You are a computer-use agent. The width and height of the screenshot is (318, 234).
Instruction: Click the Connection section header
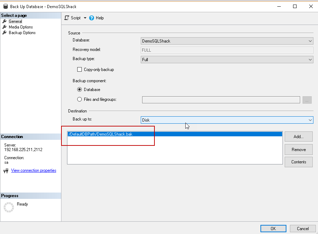pyautogui.click(x=31, y=137)
